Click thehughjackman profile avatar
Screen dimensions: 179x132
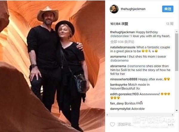pos(114,9)
